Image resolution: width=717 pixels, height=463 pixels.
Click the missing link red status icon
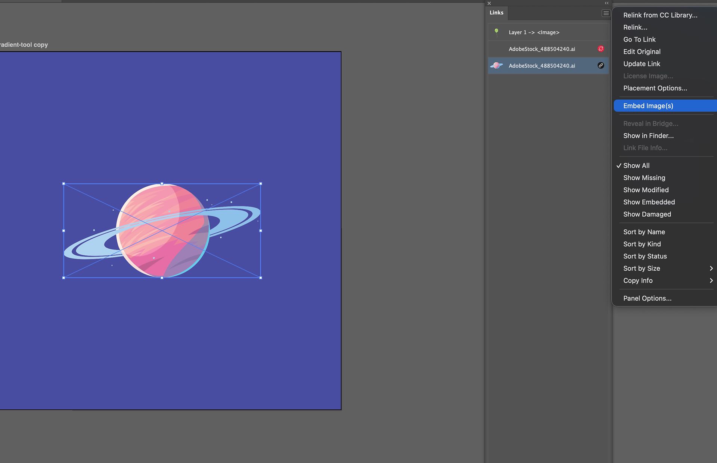(x=601, y=49)
